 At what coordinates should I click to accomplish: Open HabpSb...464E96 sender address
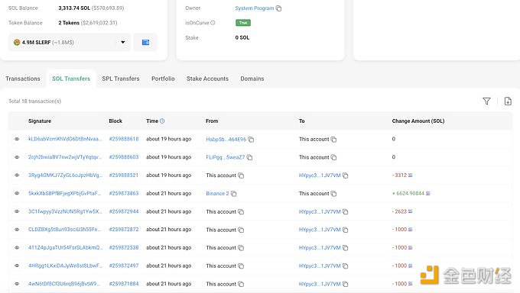[226, 140]
